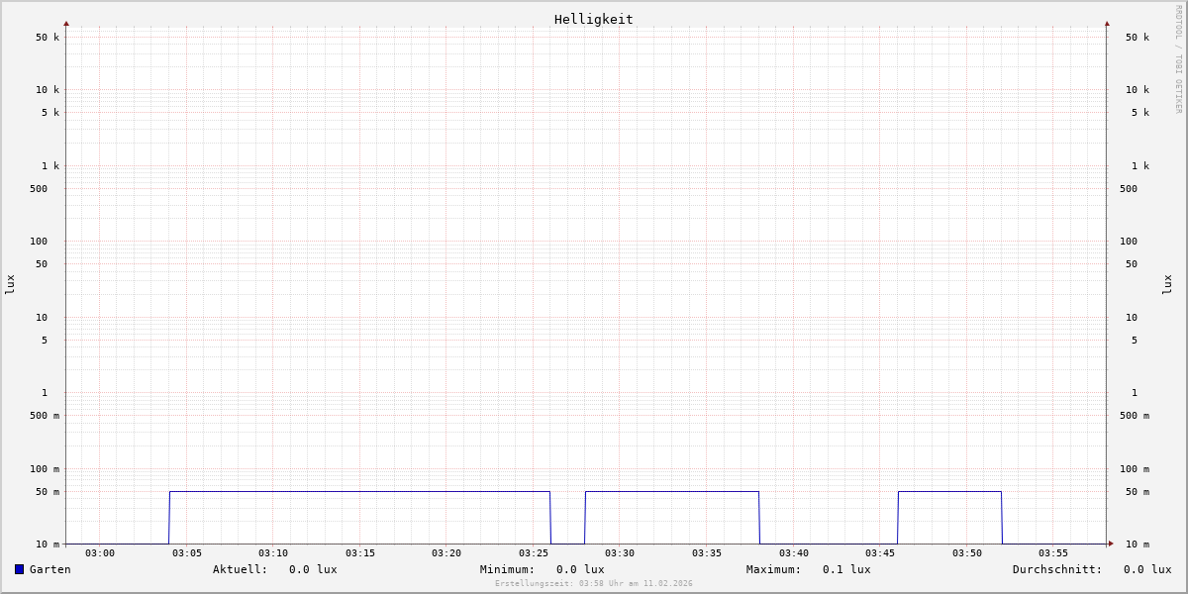Click the Erstellungszeit timestamp footer text
Screen dimensions: 1188x594
[x=594, y=584]
